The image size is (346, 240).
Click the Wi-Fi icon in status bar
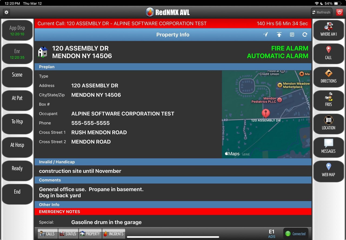point(317,4)
